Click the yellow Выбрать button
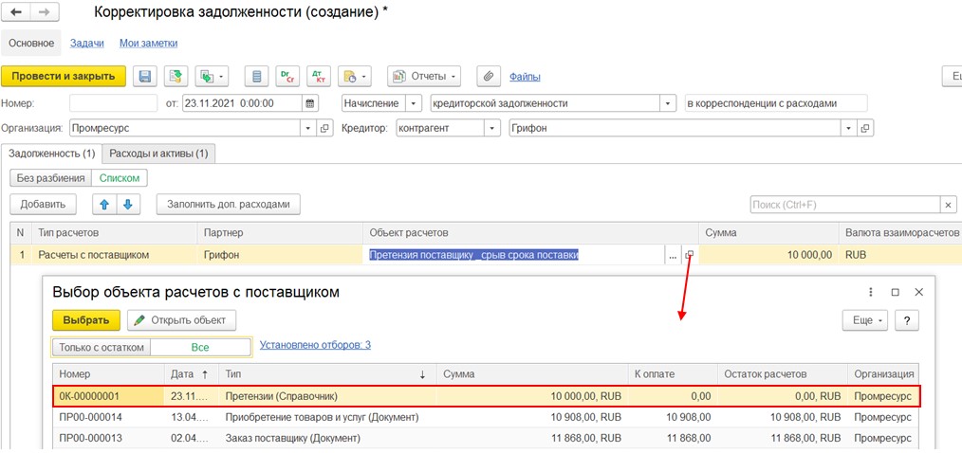This screenshot has width=962, height=453. [x=86, y=320]
